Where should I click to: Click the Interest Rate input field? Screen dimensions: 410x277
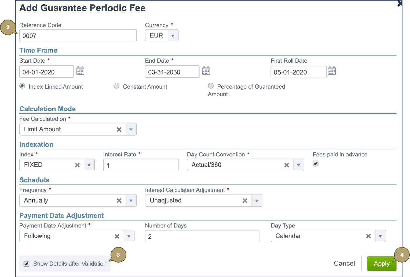coord(141,165)
